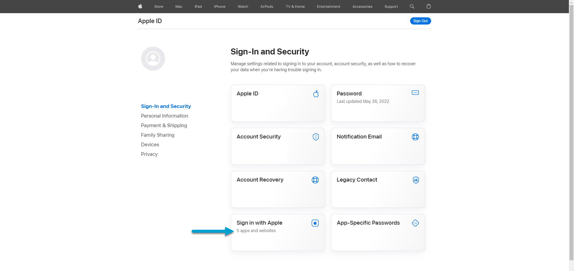Click the Legacy Contact icon
The height and width of the screenshot is (271, 574).
point(416,180)
